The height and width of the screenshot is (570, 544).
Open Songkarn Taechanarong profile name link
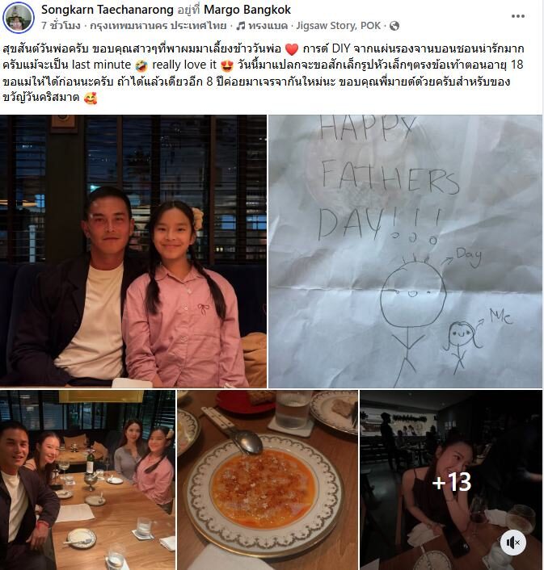108,10
